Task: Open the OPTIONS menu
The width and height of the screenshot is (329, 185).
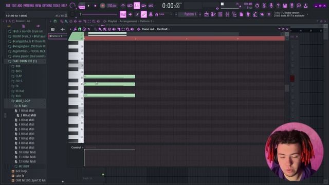Action: pyautogui.click(x=47, y=6)
